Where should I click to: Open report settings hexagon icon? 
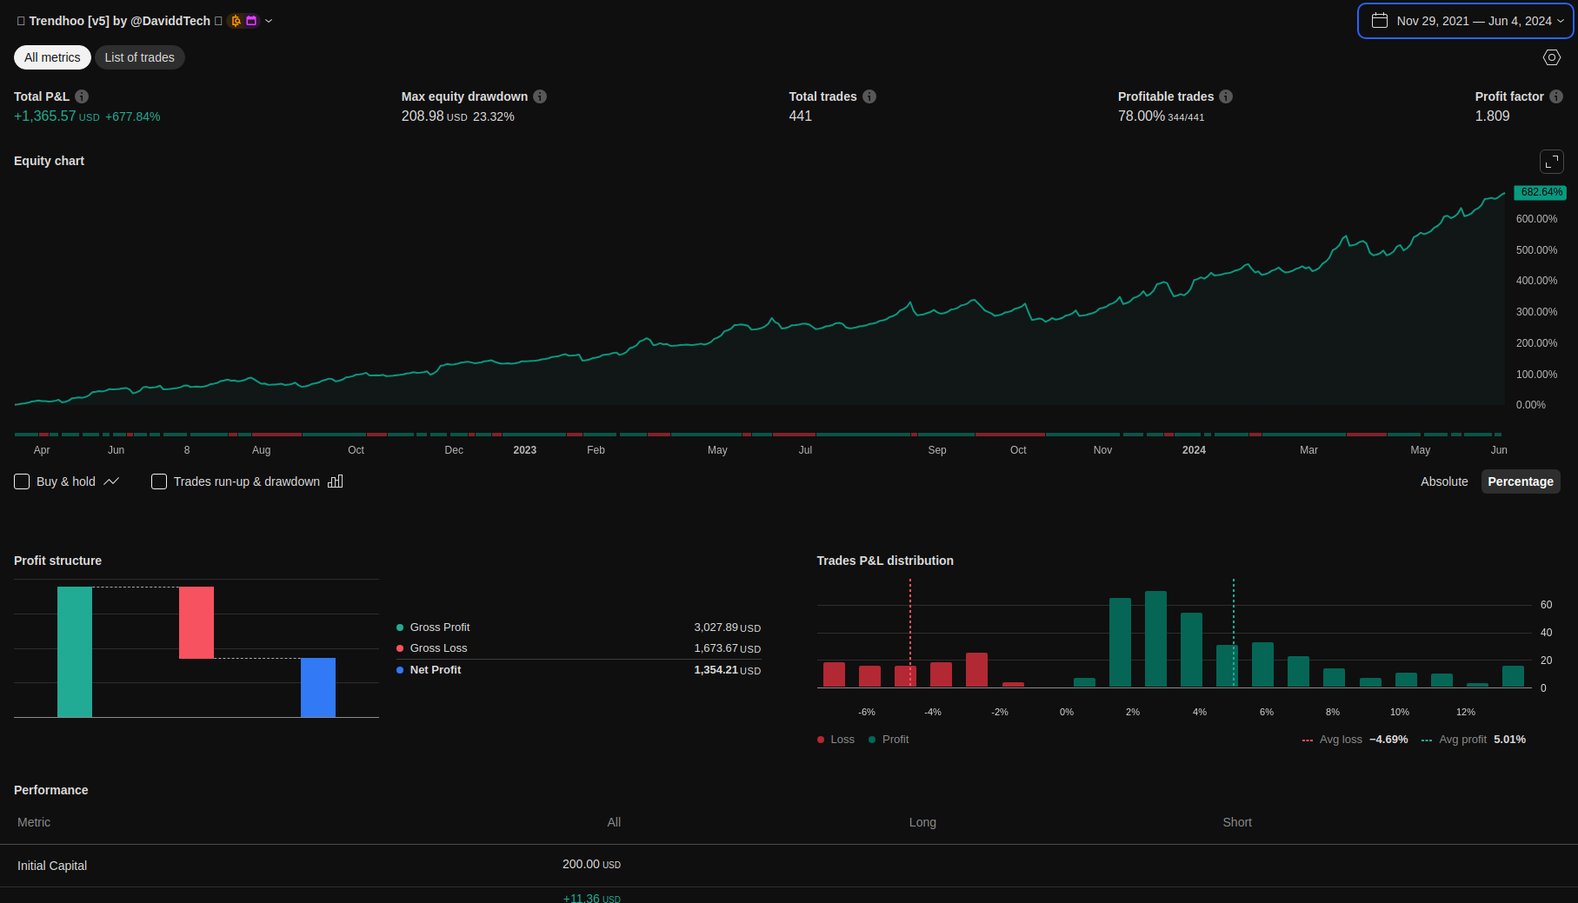[1551, 57]
